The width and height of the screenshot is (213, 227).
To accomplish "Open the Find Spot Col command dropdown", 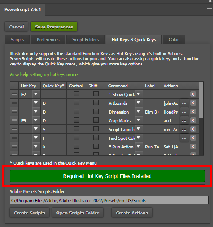I will (x=138, y=138).
